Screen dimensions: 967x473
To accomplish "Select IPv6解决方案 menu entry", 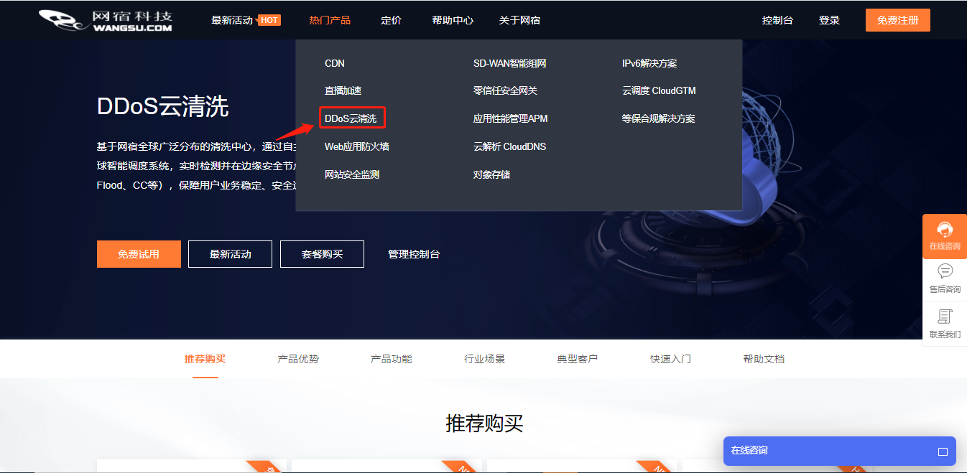I will (649, 63).
